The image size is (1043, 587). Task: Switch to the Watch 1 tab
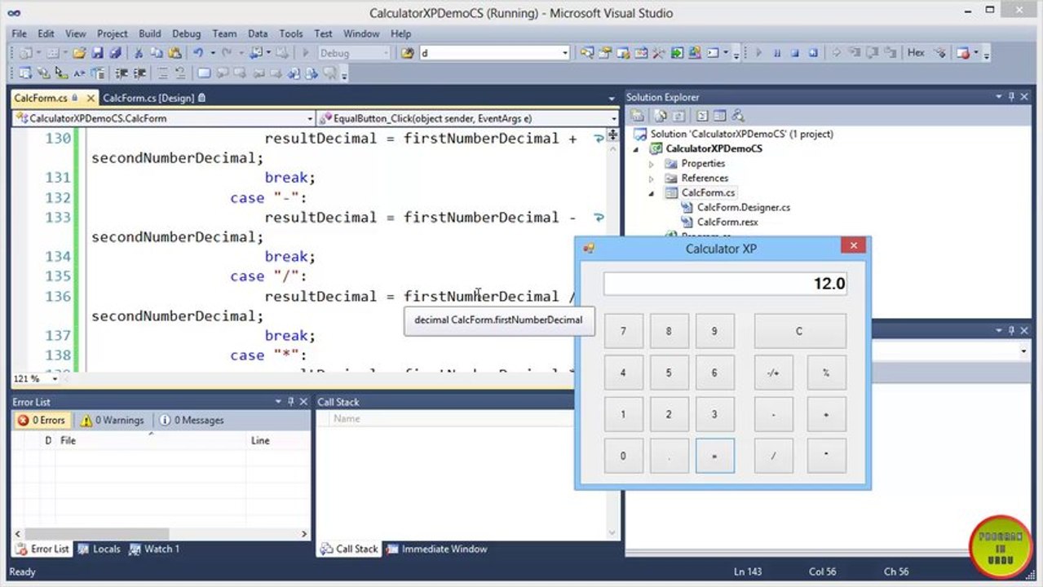coord(154,549)
